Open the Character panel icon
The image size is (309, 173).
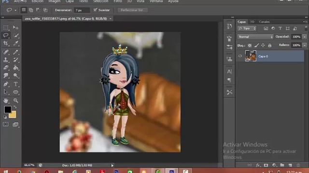tap(229, 72)
